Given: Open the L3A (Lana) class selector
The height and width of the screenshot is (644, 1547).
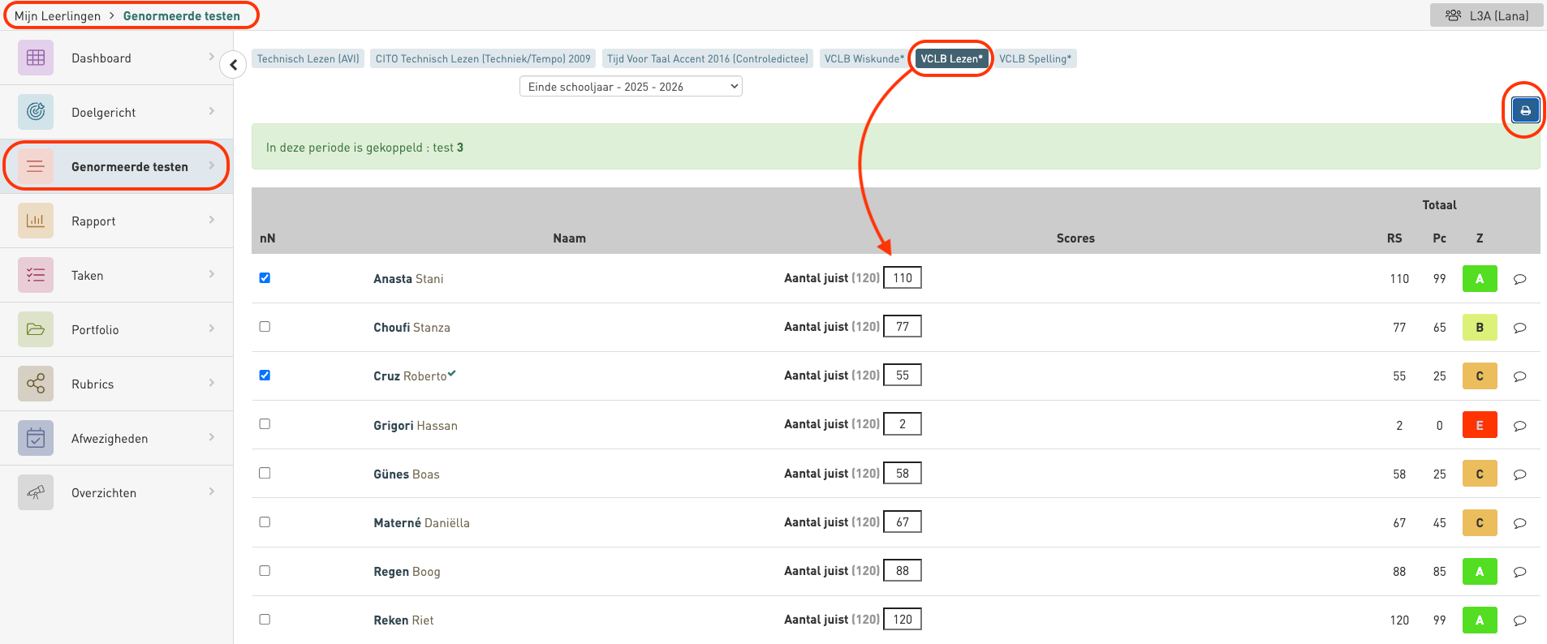Looking at the screenshot, I should click(x=1487, y=15).
